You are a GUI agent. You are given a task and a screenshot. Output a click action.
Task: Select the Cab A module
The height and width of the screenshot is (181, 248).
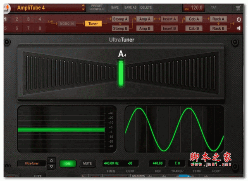(194, 19)
